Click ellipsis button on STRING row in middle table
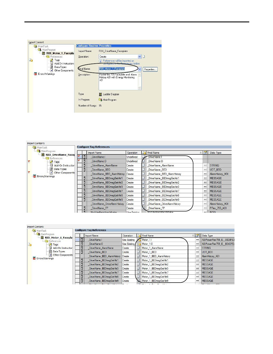This screenshot has width=273, height=354. click(x=205, y=166)
